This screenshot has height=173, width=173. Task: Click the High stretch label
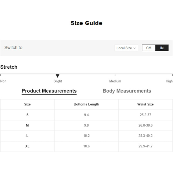169,81
